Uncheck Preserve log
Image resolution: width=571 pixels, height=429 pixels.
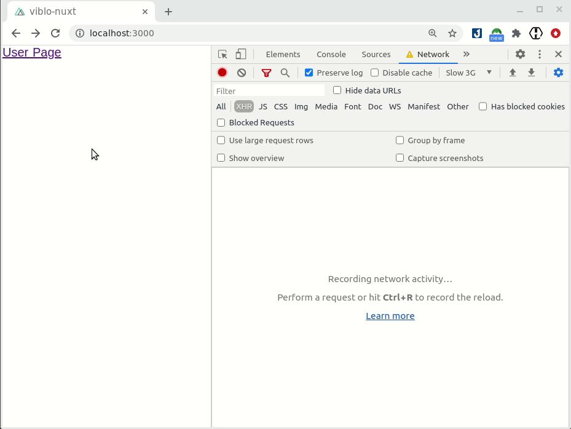pyautogui.click(x=309, y=73)
